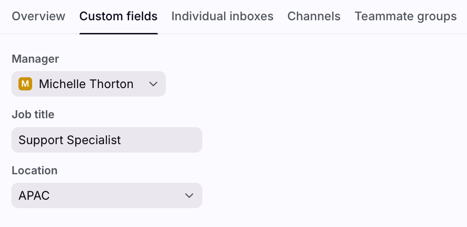Show the Teammate groups tab
467x227 pixels.
click(406, 16)
